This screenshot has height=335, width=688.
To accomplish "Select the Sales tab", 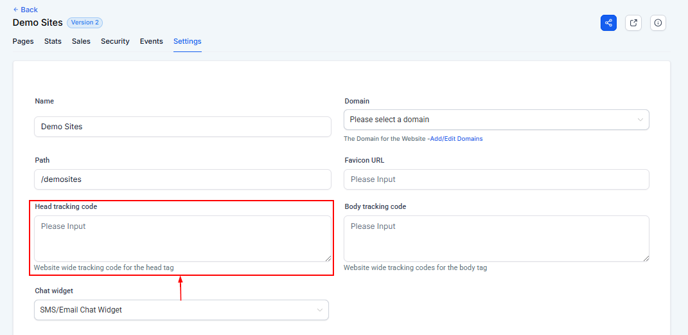I will tap(81, 41).
